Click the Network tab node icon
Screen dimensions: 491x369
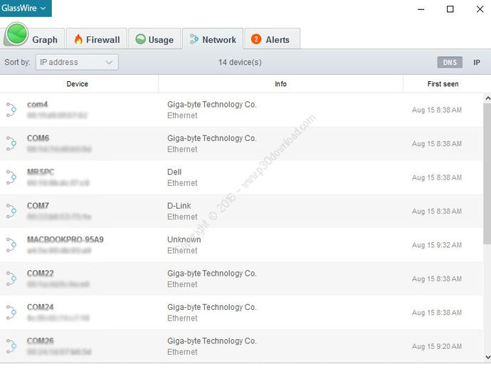(194, 39)
